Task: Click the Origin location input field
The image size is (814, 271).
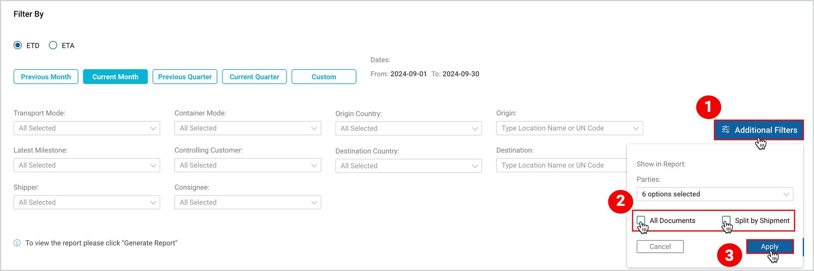Action: point(569,128)
